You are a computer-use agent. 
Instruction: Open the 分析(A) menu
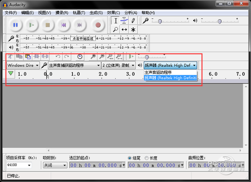[131, 13]
